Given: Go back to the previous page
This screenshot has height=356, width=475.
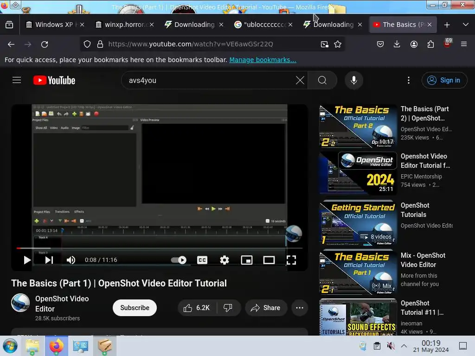Looking at the screenshot, I should 11,44.
